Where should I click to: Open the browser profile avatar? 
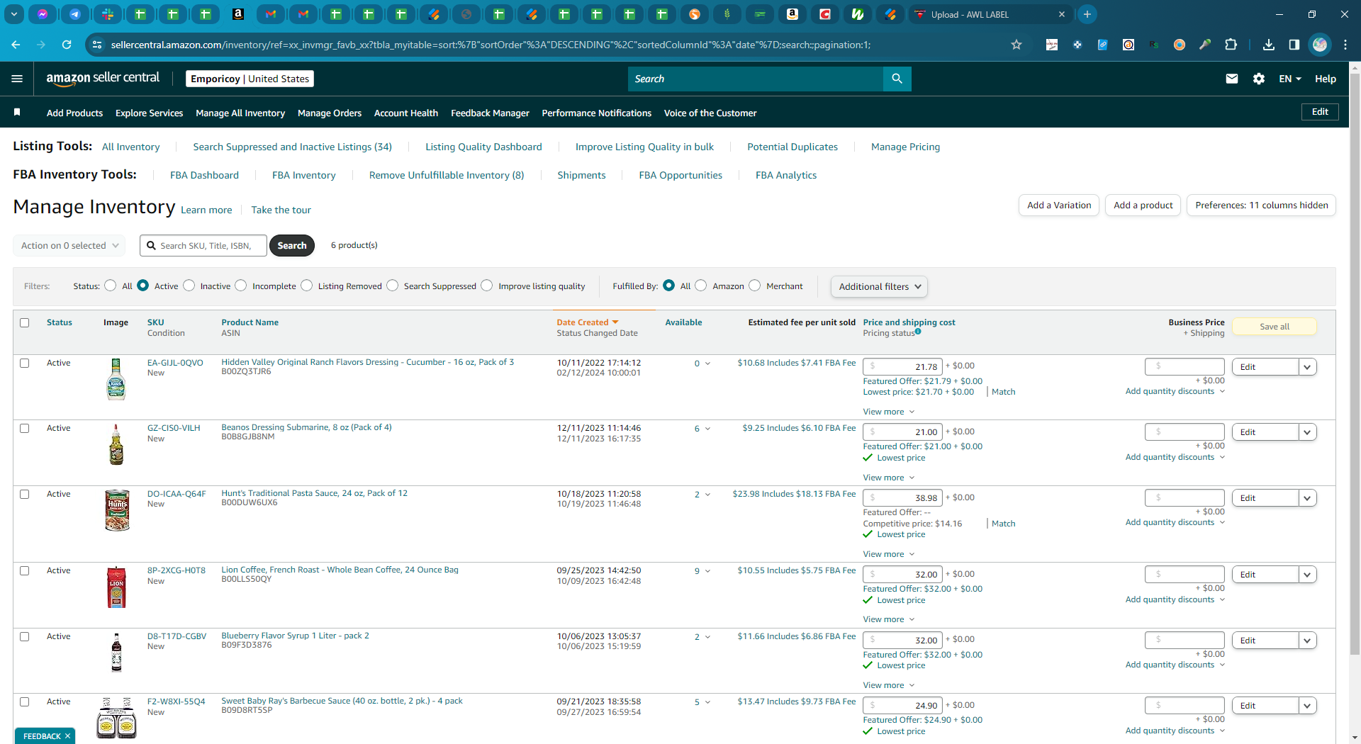(x=1320, y=45)
